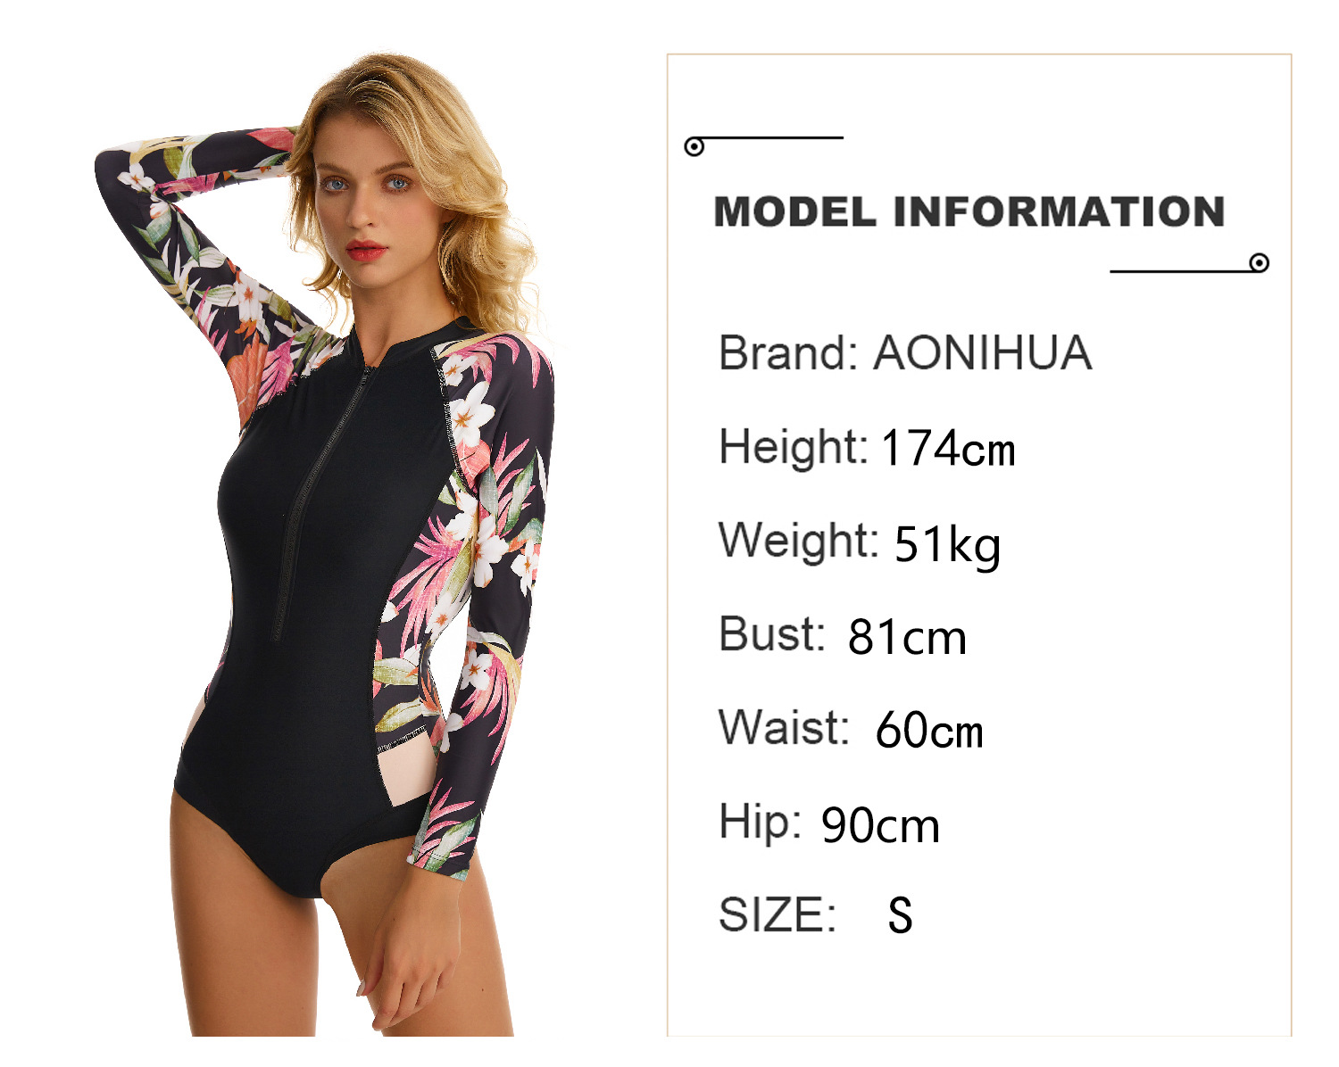Click the 51kg weight value
The image size is (1339, 1067).
pyautogui.click(x=947, y=545)
